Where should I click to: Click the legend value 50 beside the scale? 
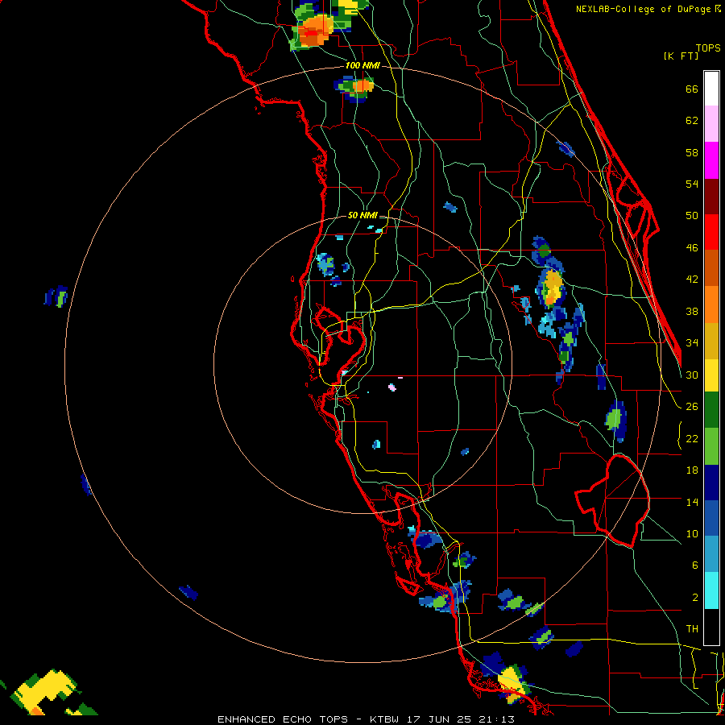pos(692,216)
